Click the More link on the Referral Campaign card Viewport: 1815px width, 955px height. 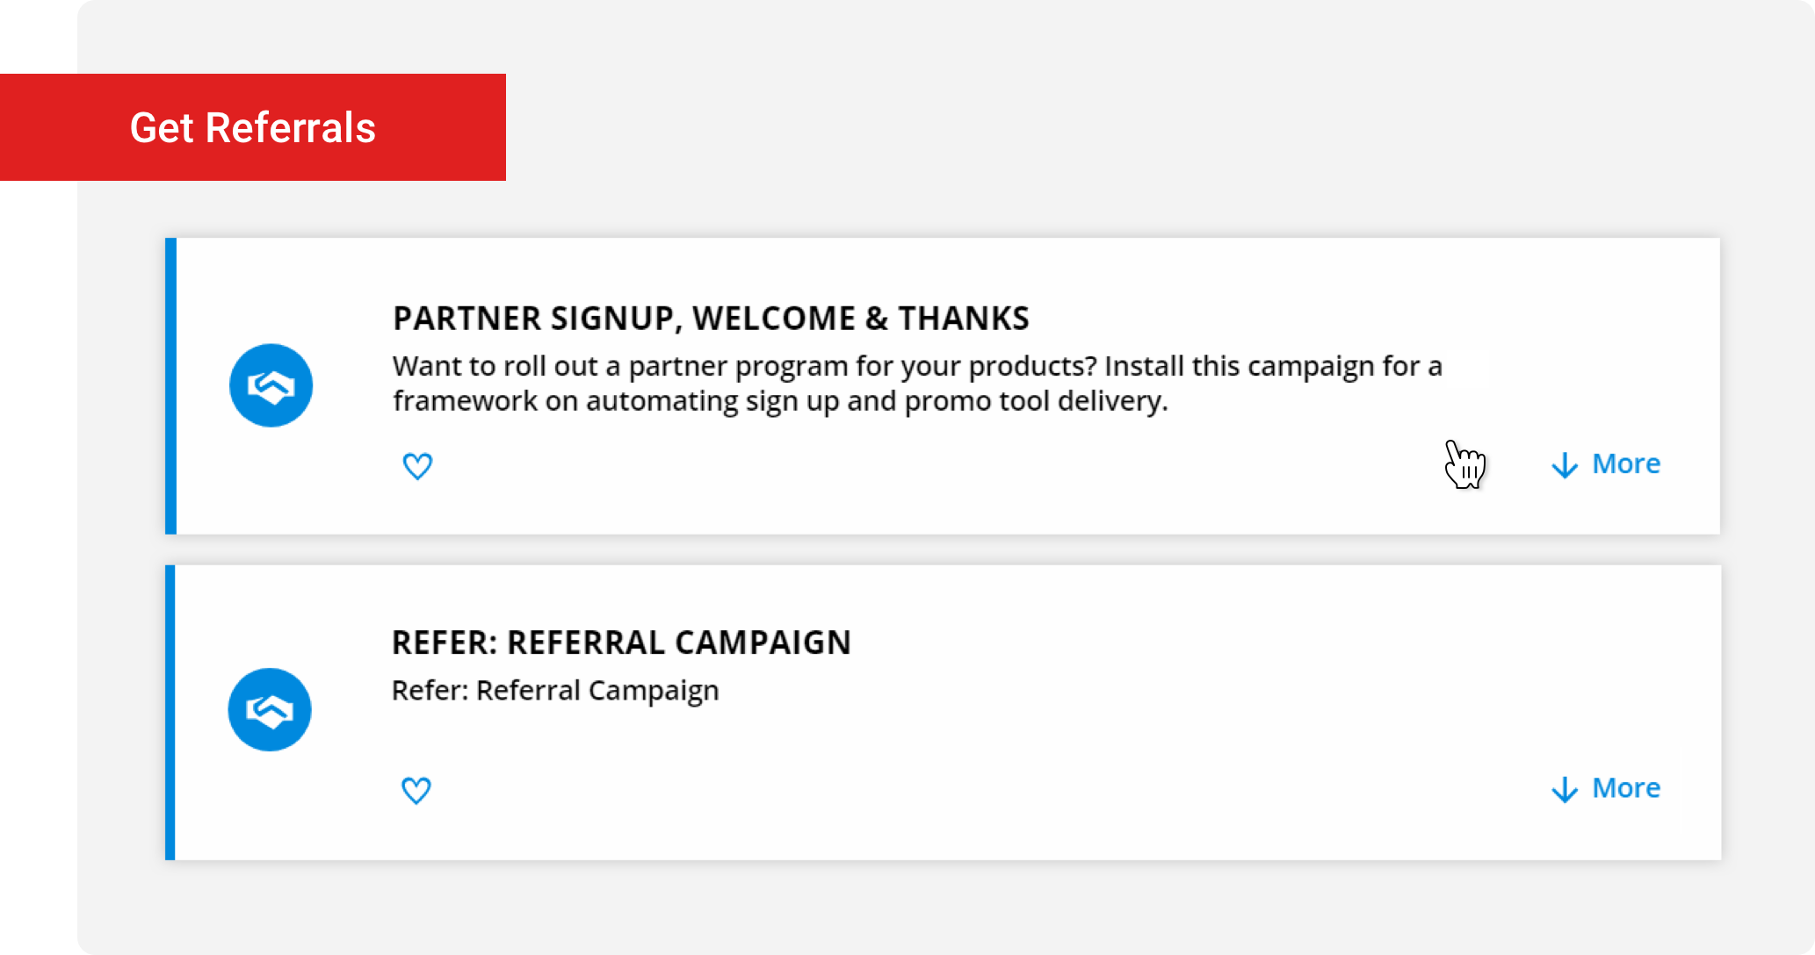(1625, 788)
